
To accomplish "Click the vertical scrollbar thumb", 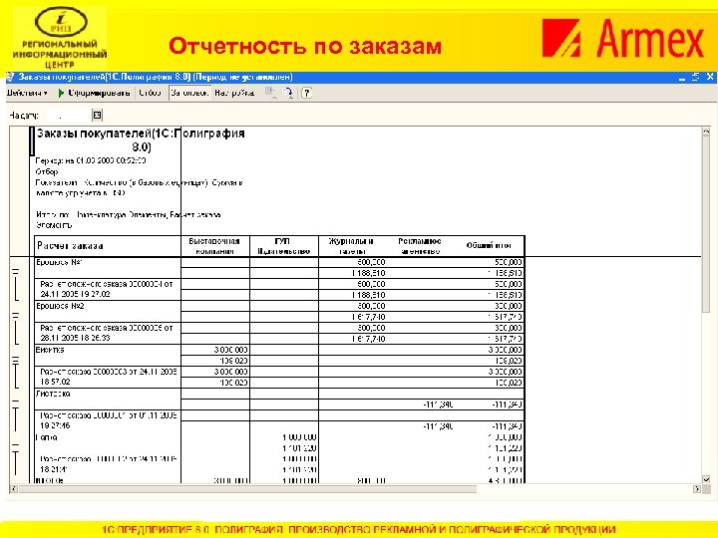I will [706, 224].
